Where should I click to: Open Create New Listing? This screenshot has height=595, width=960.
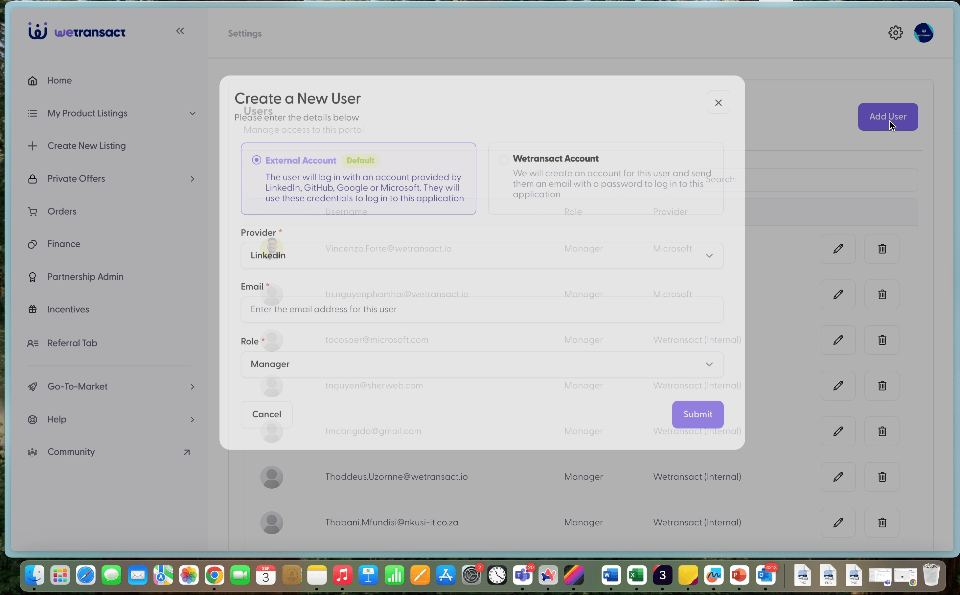[86, 146]
